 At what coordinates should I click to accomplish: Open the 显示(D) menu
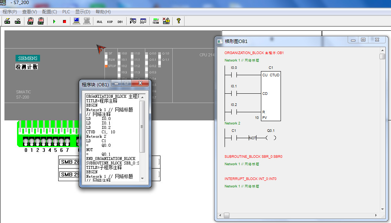click(x=83, y=12)
